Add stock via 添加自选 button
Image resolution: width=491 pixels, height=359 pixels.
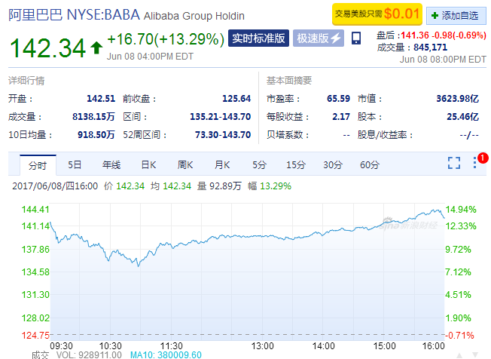click(456, 15)
